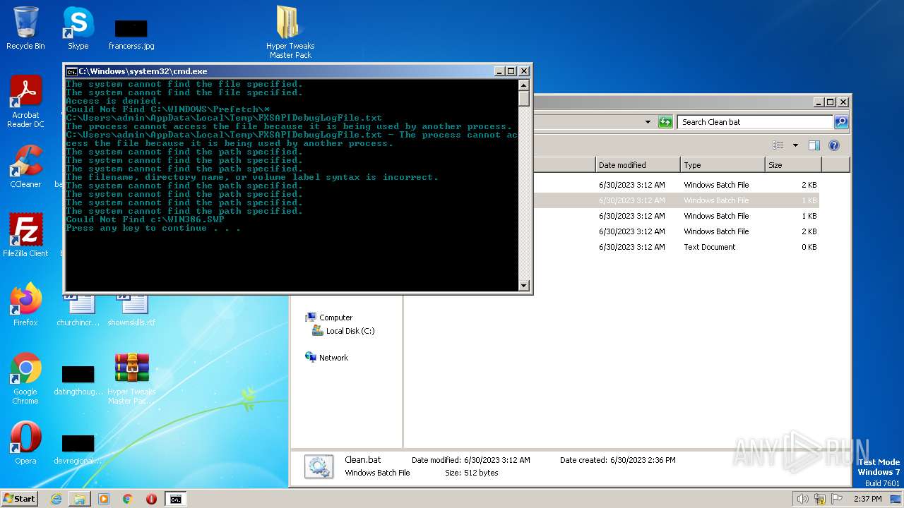Click the cmd vertical scrollbar thumb
904x508 pixels.
(524, 99)
